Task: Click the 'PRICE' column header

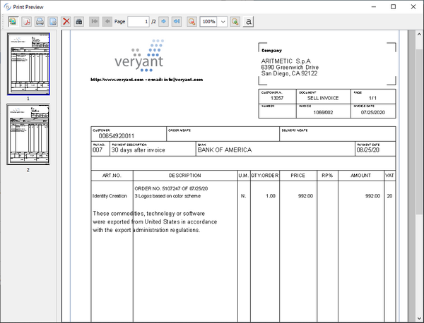Action: coord(298,176)
